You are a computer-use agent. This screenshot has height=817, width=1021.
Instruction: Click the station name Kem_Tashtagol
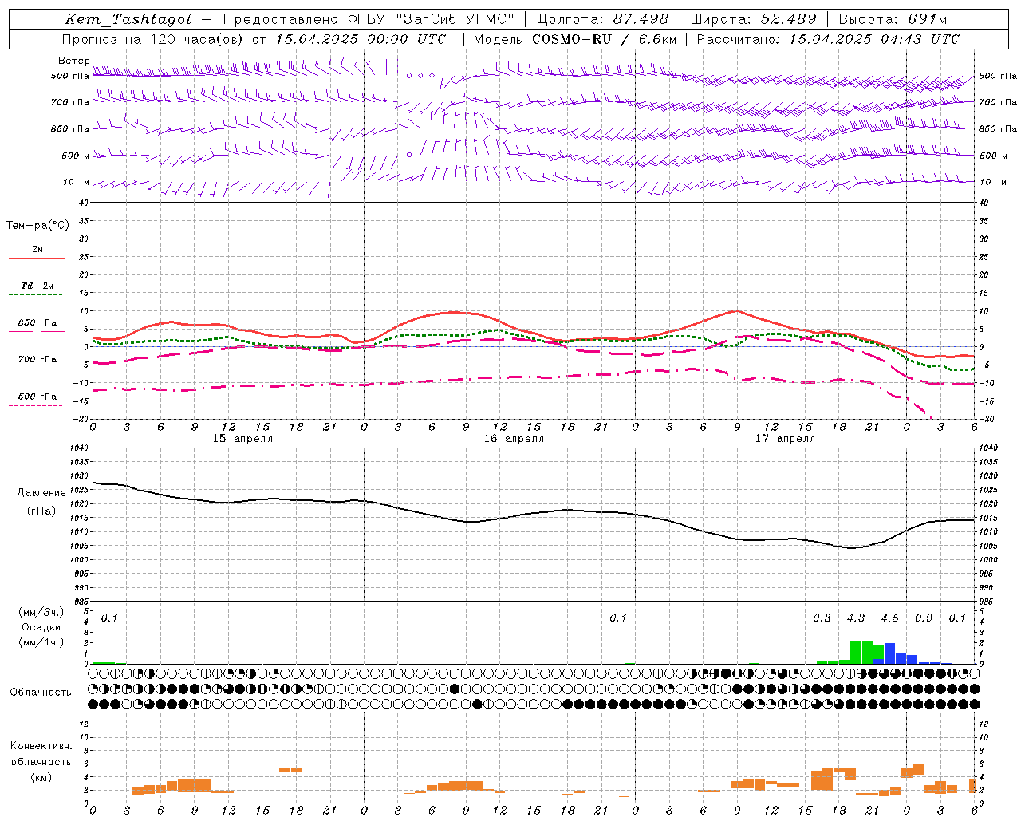(x=128, y=19)
